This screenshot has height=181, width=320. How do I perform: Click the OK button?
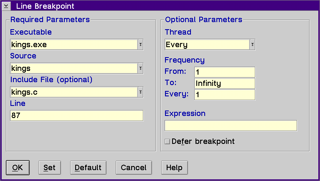(18, 168)
